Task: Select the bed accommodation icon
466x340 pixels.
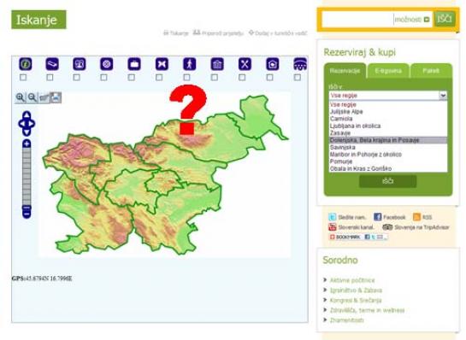Action: coord(52,64)
